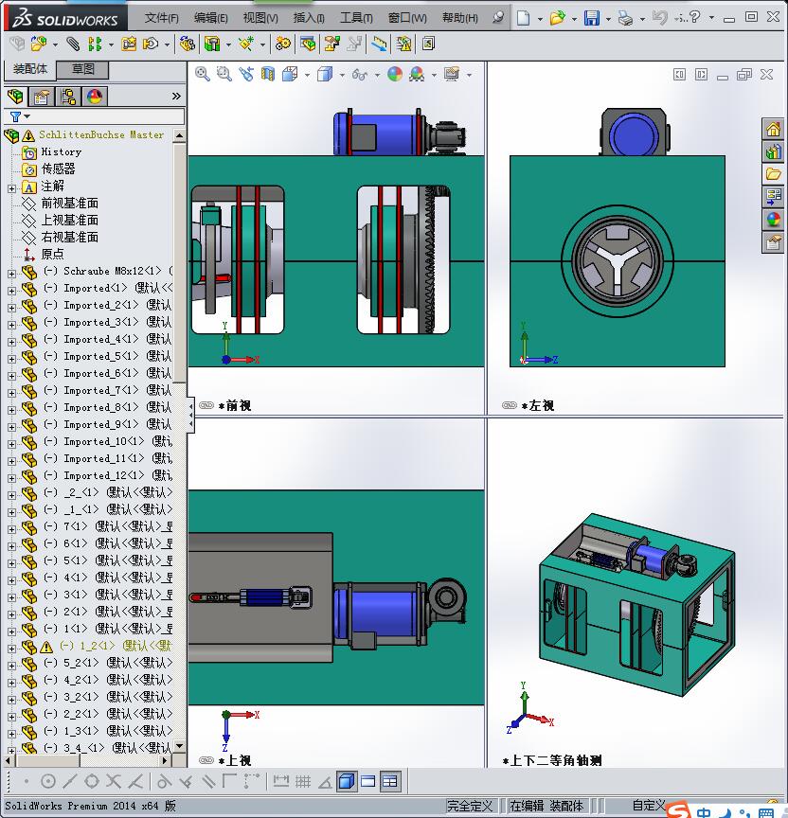Select the 前视基准面 plane

(69, 203)
